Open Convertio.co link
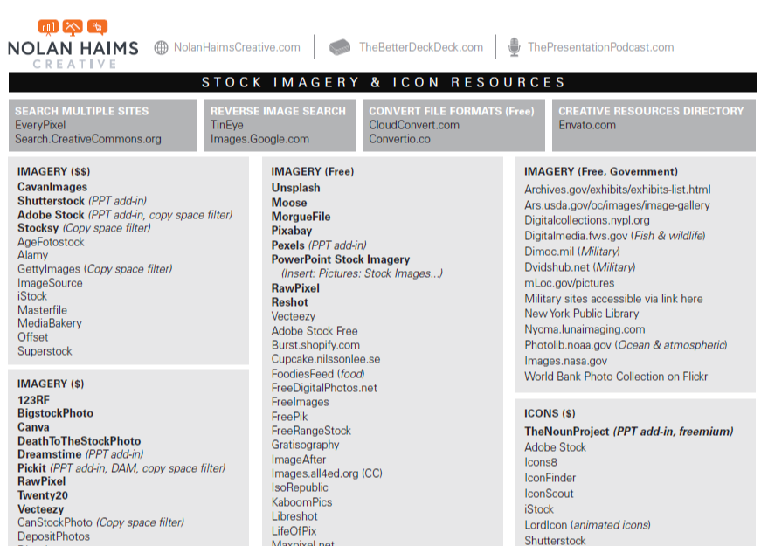 [x=399, y=139]
